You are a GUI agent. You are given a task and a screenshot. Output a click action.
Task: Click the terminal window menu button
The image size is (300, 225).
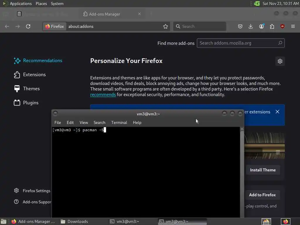55,113
